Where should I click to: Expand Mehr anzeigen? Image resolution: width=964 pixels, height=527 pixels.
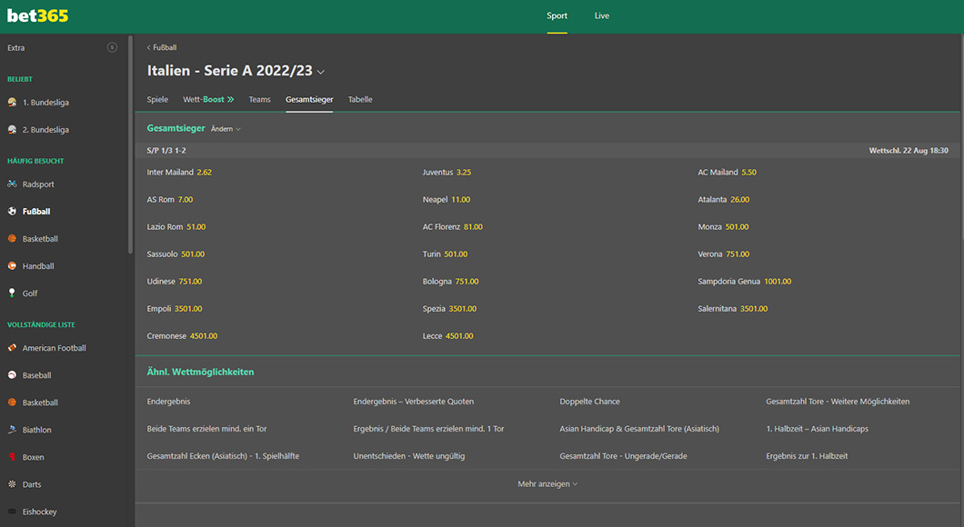(x=547, y=484)
